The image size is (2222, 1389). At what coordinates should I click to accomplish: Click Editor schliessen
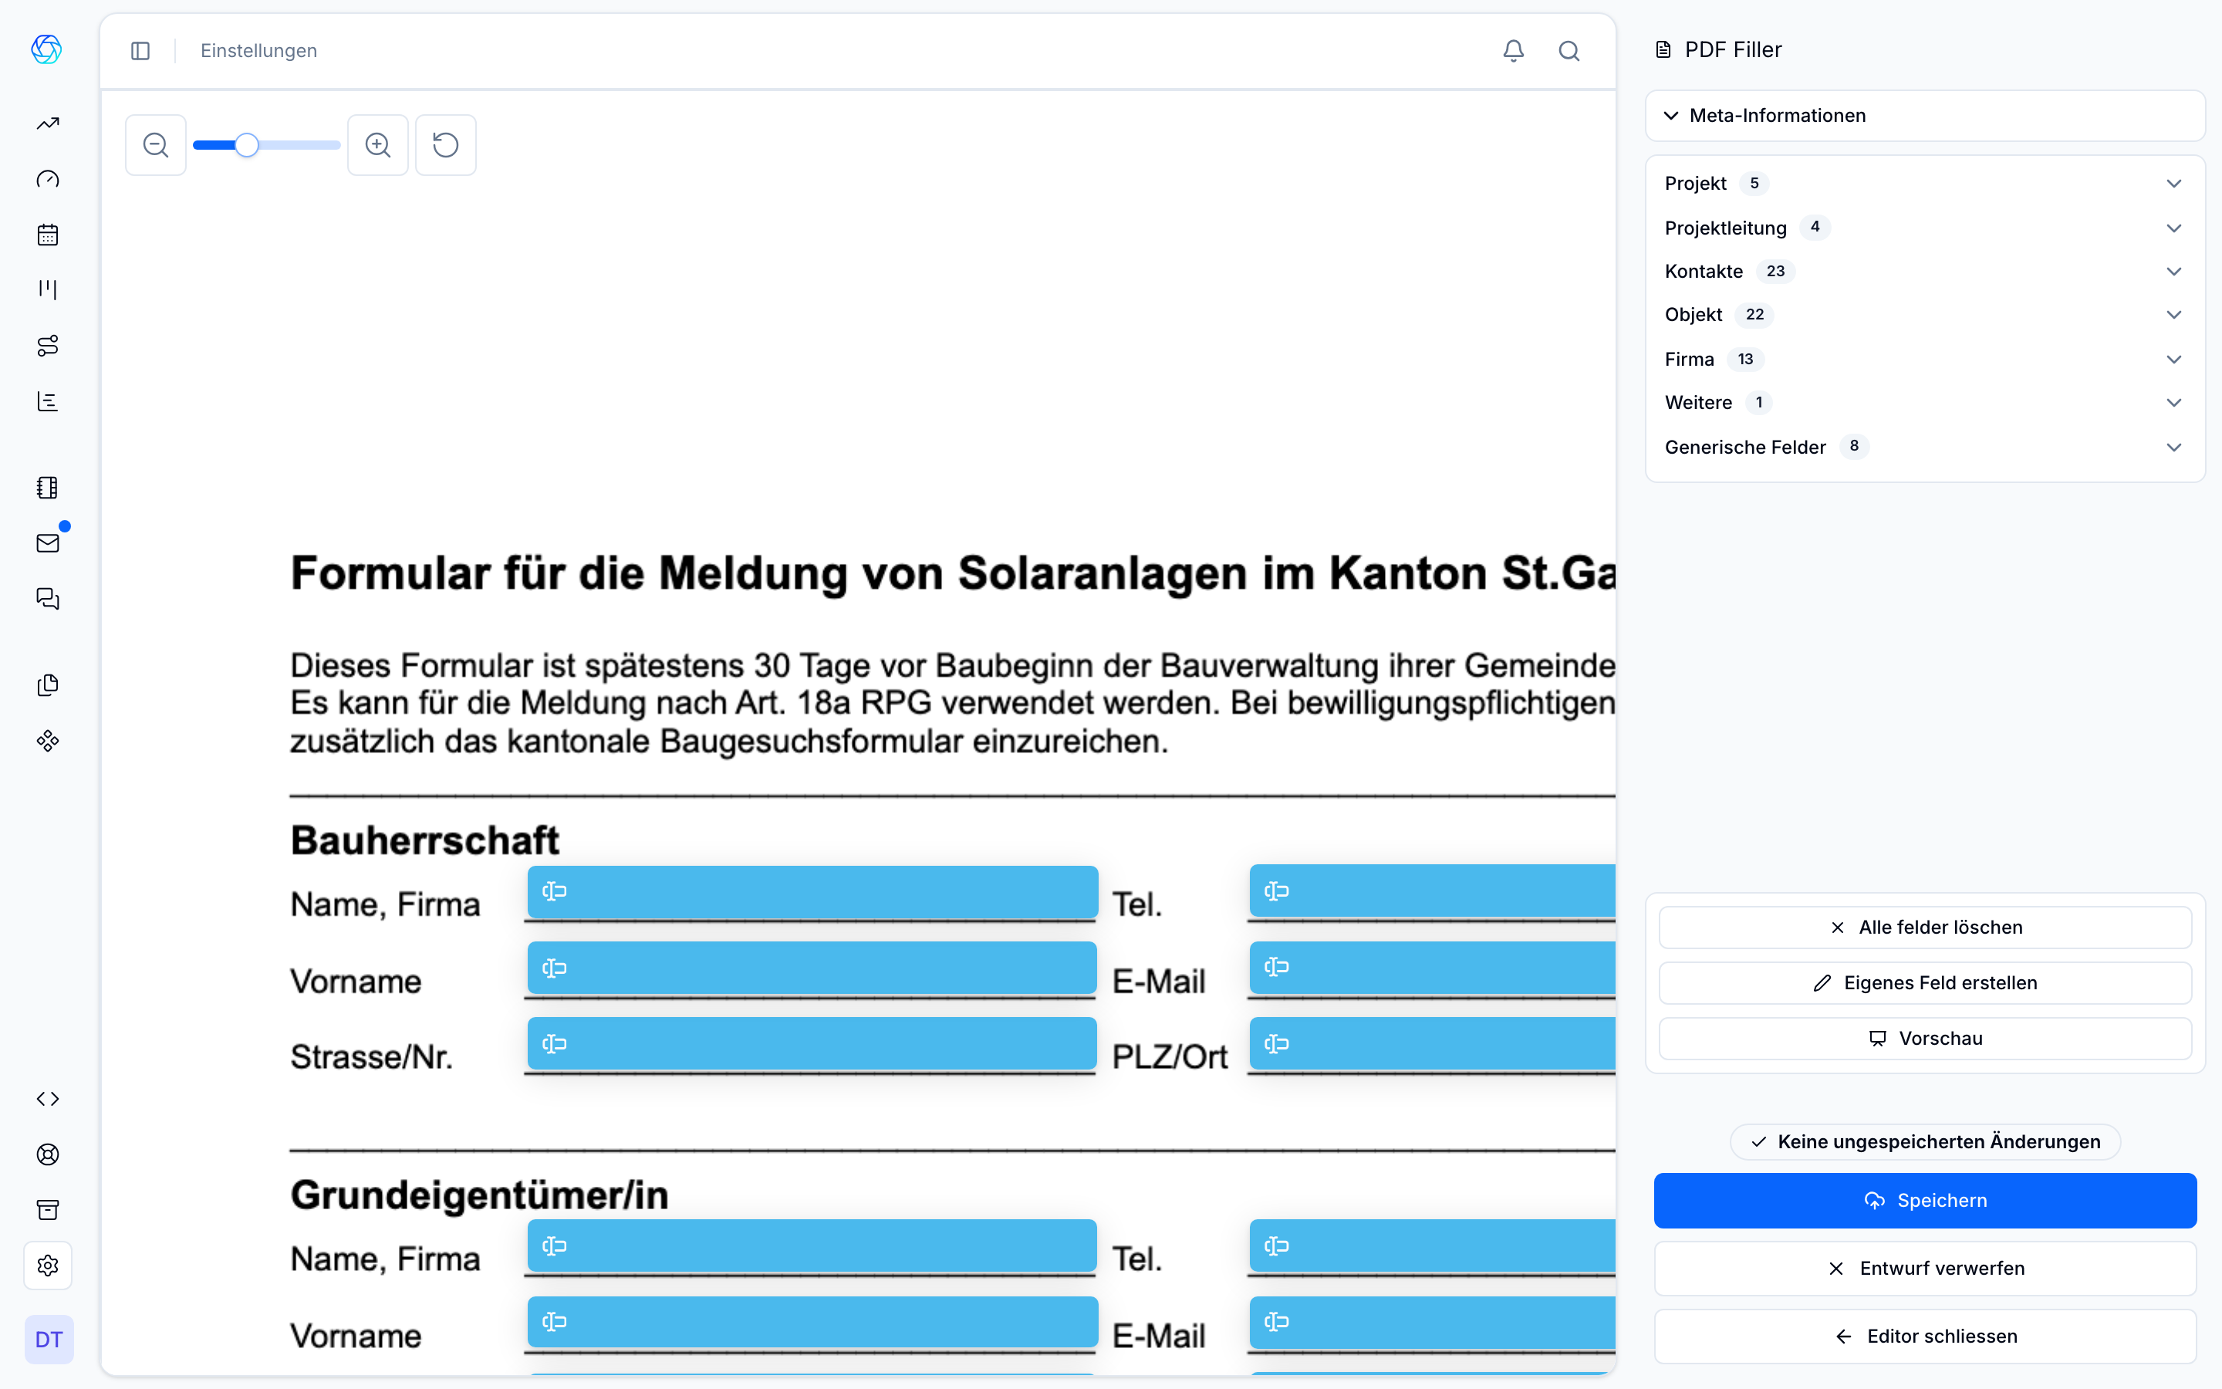(1924, 1336)
